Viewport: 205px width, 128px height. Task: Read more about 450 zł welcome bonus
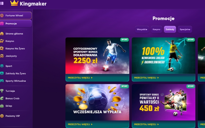(146, 124)
